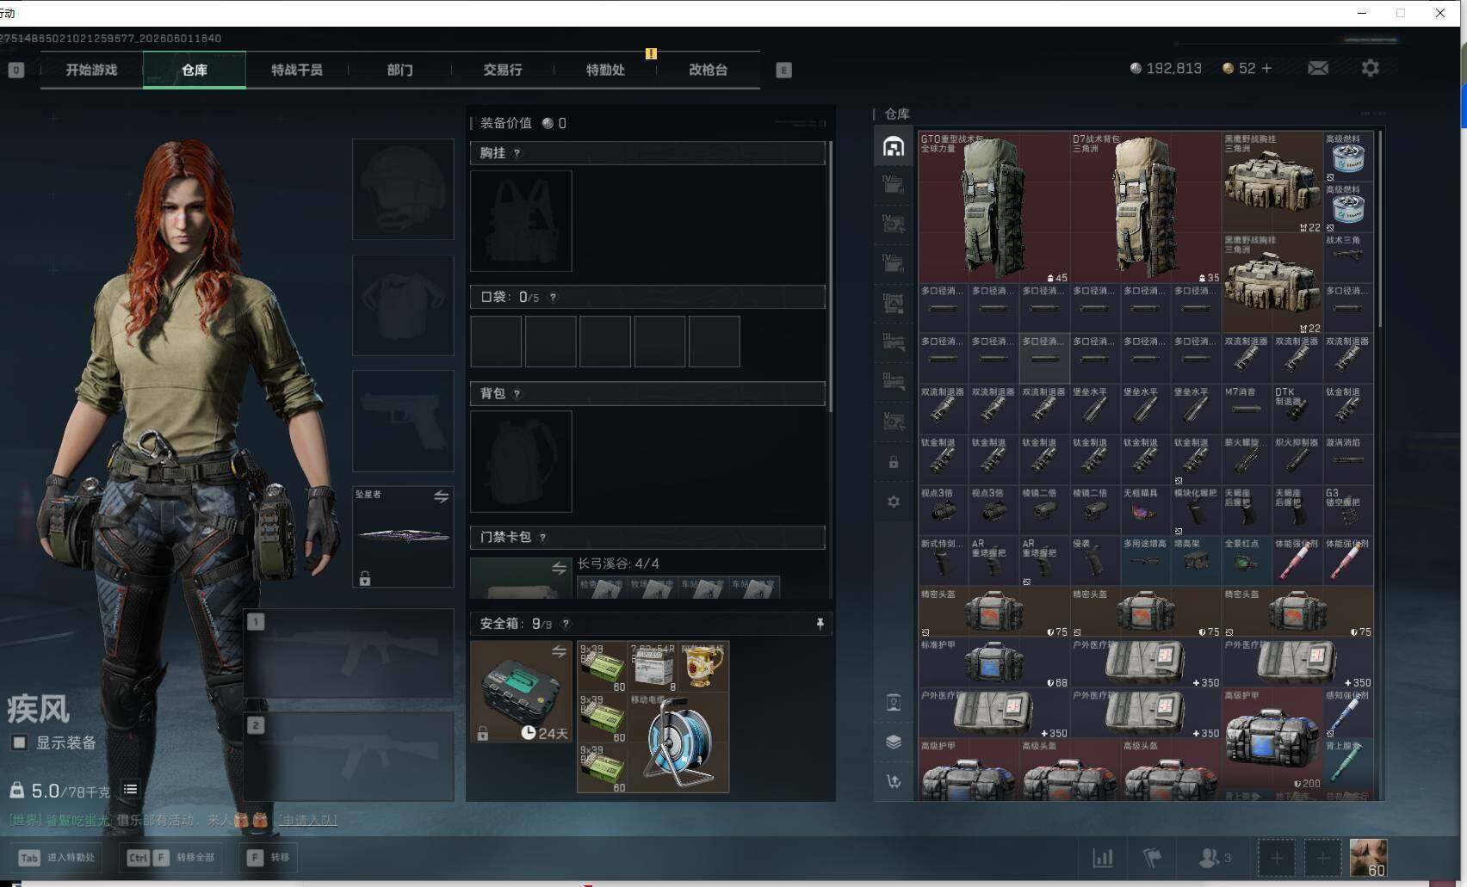Toggle the 显示装备 checkbox
This screenshot has height=887, width=1467.
coord(19,742)
